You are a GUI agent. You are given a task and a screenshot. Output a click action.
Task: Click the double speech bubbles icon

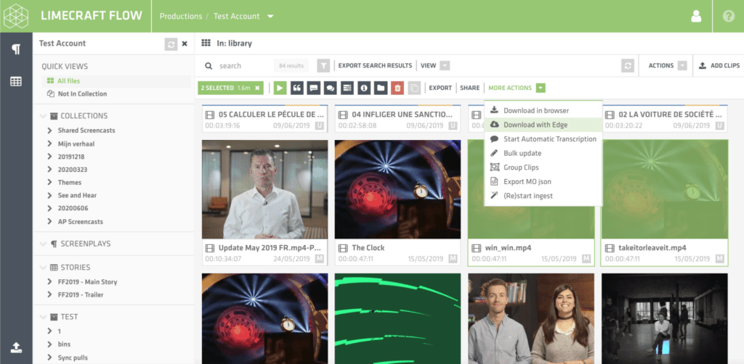click(x=331, y=88)
